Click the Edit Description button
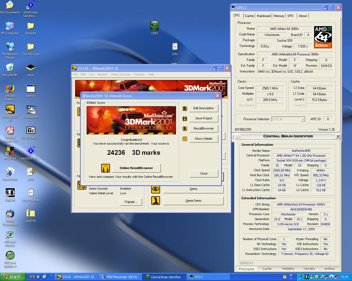 (x=204, y=108)
